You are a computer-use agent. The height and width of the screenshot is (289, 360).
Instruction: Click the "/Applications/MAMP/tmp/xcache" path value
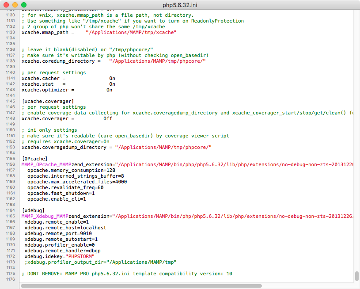coord(131,32)
